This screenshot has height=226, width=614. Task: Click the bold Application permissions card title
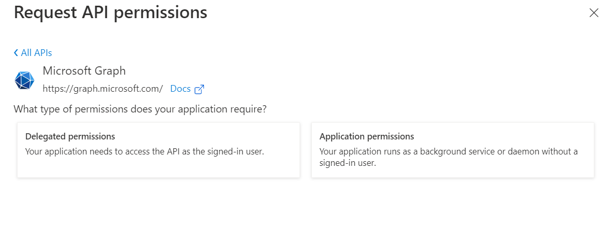(366, 137)
